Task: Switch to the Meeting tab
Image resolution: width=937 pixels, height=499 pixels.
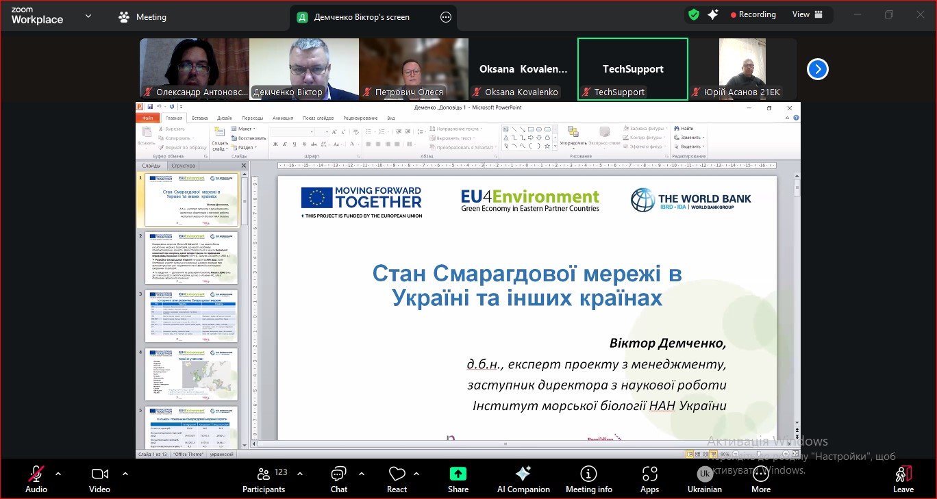Action: pos(142,17)
